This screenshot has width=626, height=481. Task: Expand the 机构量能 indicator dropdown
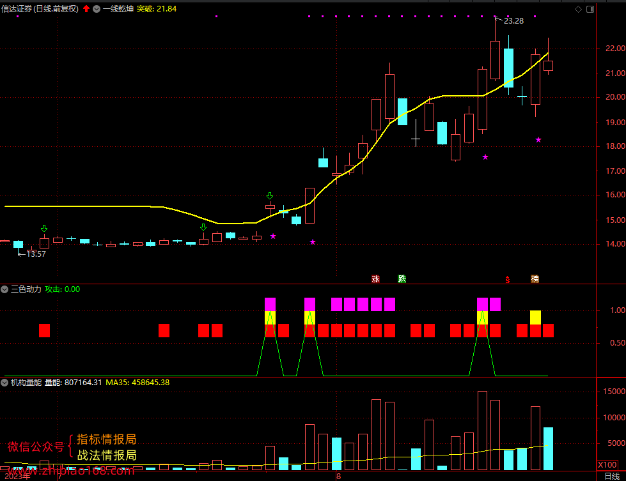point(4,383)
